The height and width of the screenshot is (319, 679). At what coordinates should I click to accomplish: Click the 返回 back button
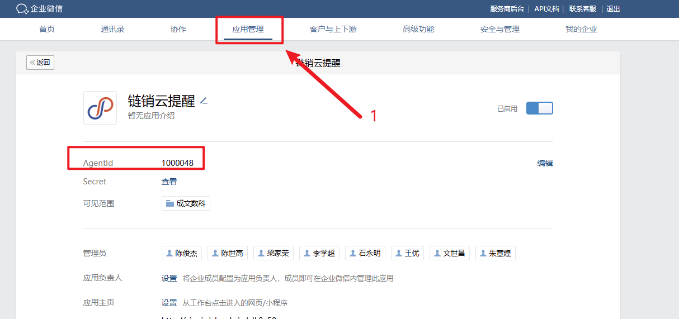coord(40,63)
